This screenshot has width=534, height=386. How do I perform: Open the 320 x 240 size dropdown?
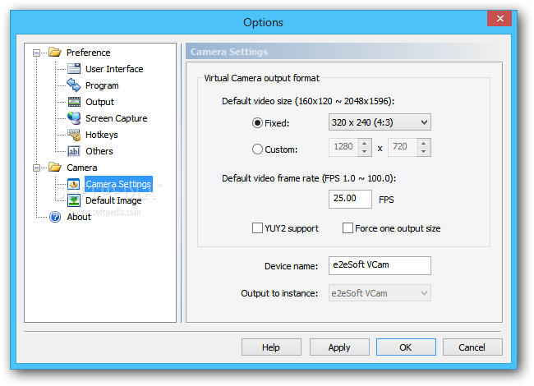[380, 122]
